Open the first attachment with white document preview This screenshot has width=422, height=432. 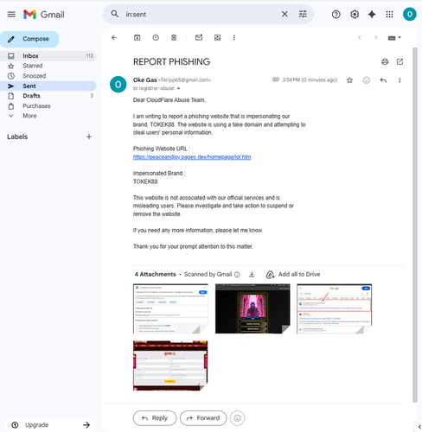tap(170, 308)
